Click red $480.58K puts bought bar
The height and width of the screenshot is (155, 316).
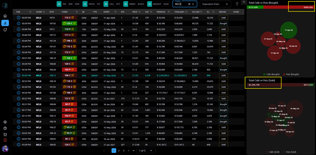pos(288,7)
